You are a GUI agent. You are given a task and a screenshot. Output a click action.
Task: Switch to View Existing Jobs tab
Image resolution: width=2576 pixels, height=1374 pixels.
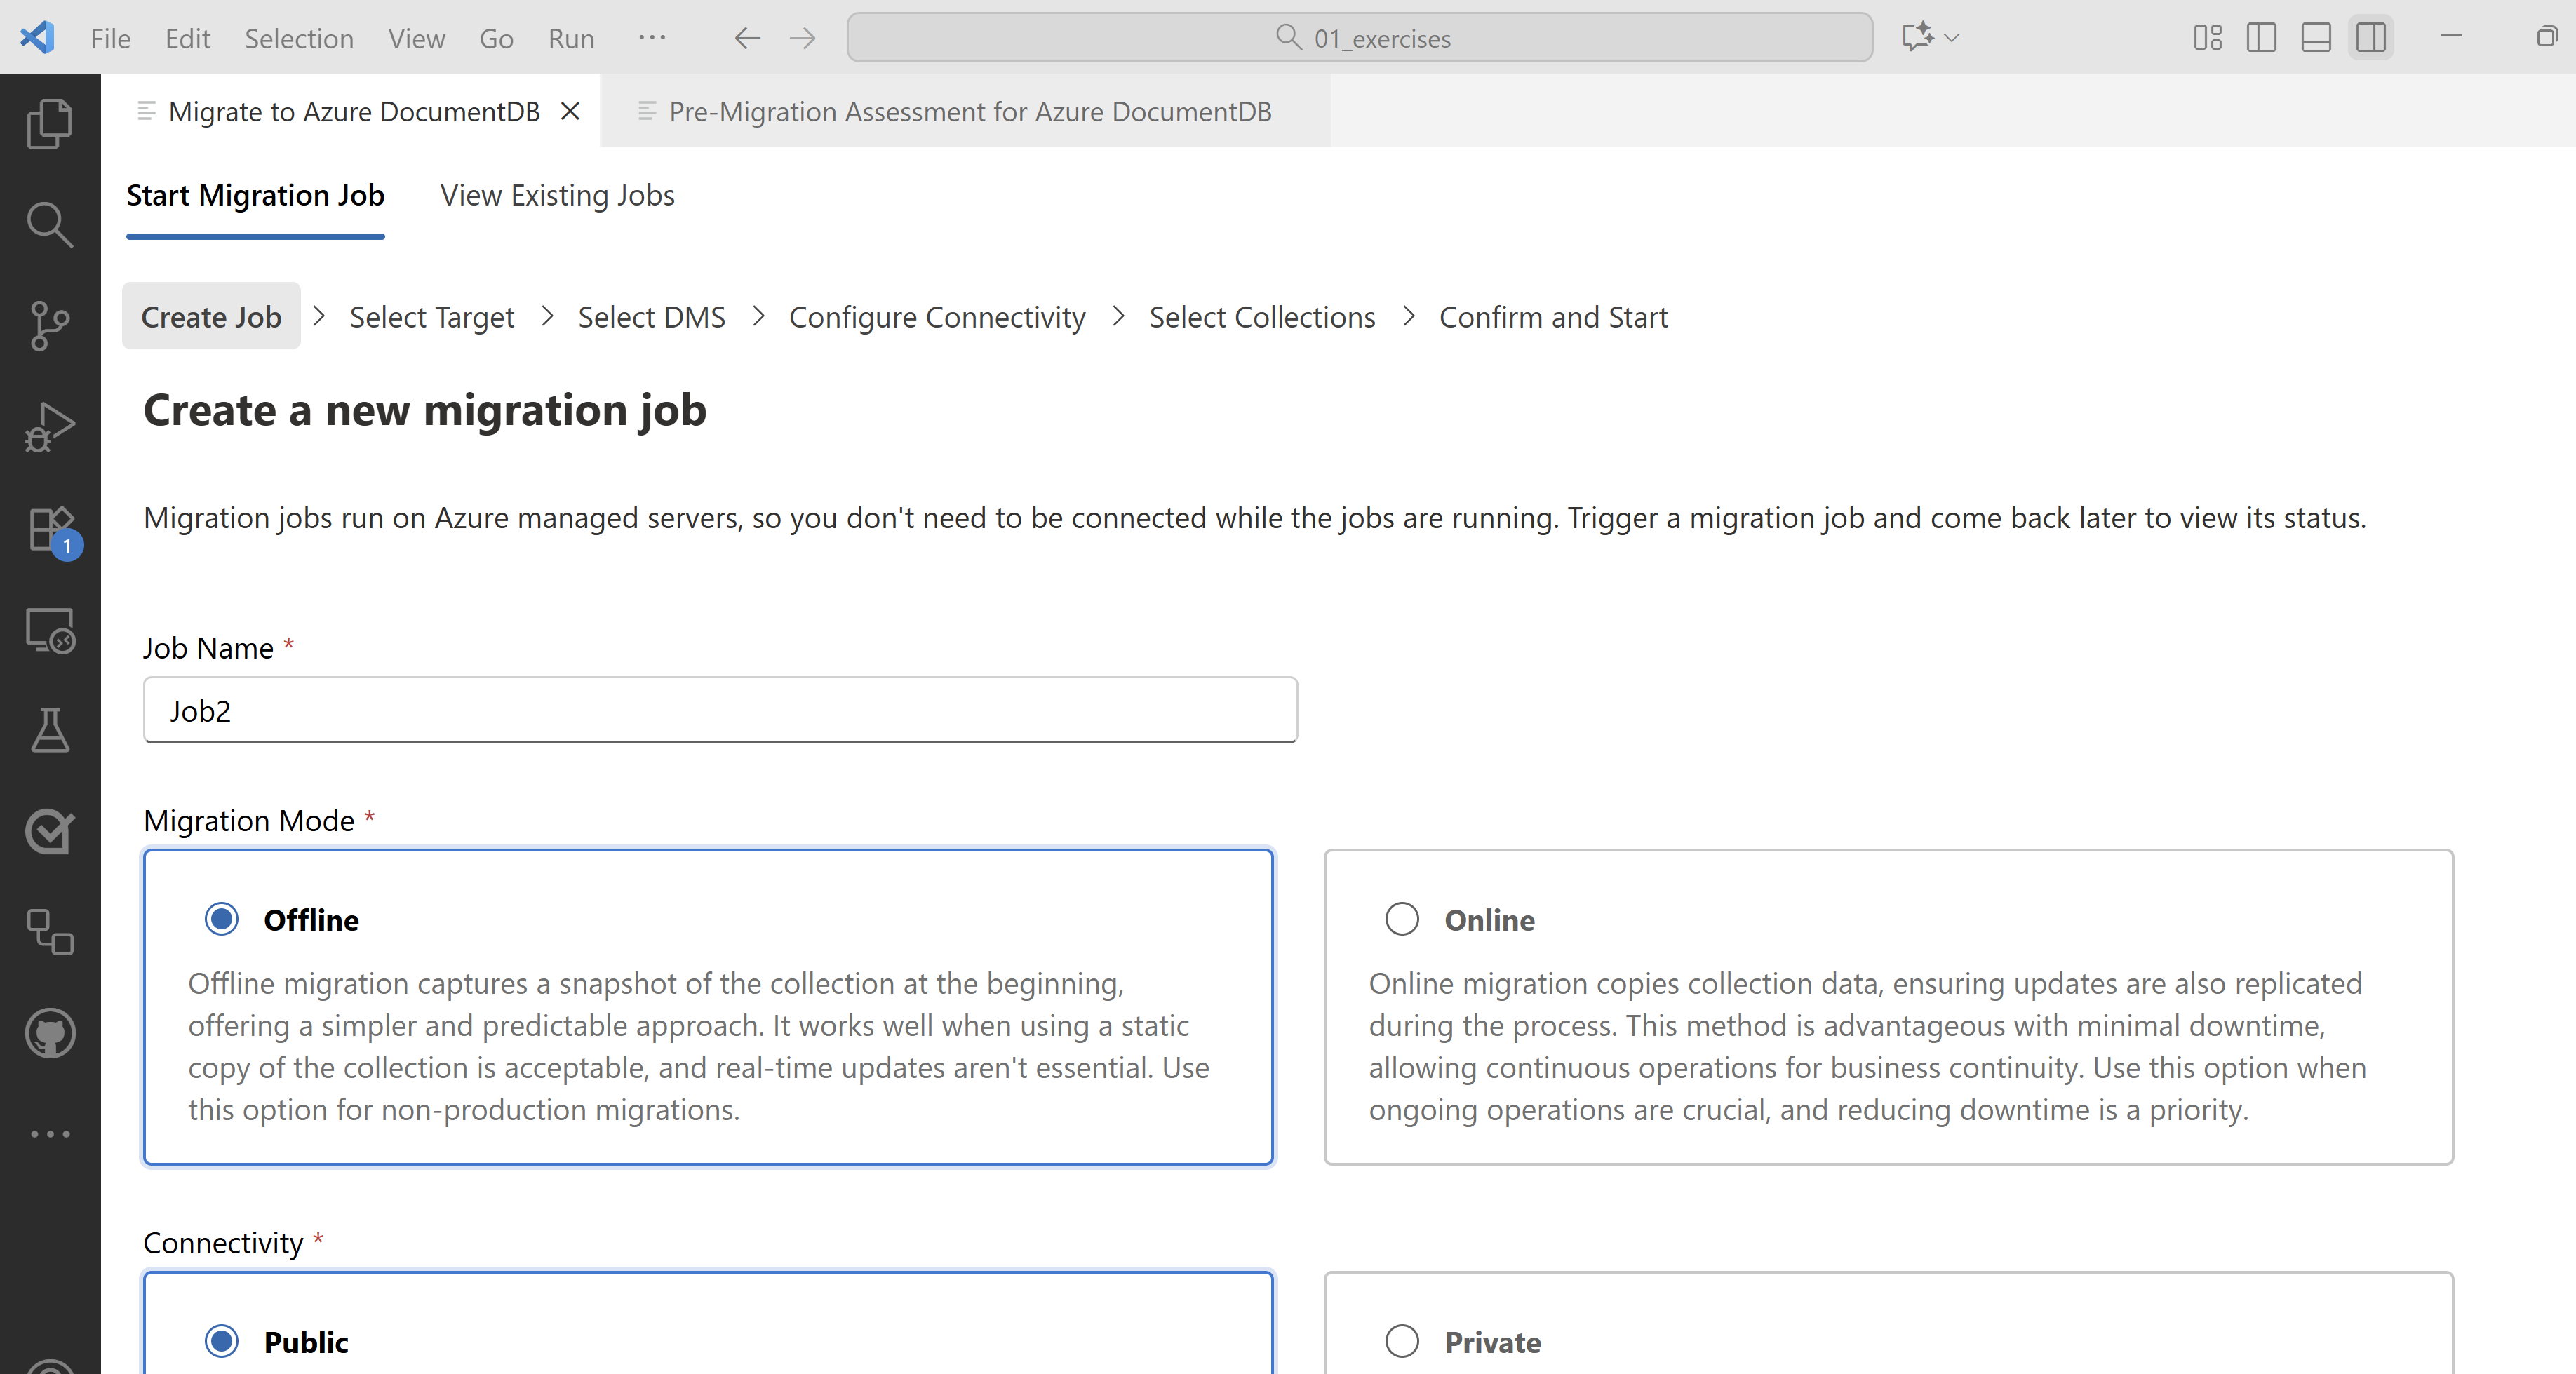pos(557,195)
